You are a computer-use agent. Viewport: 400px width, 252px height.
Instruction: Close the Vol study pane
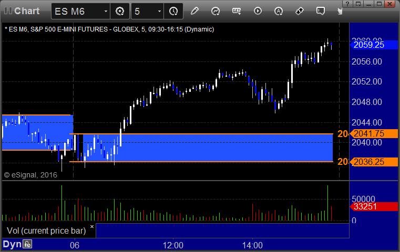(x=92, y=226)
